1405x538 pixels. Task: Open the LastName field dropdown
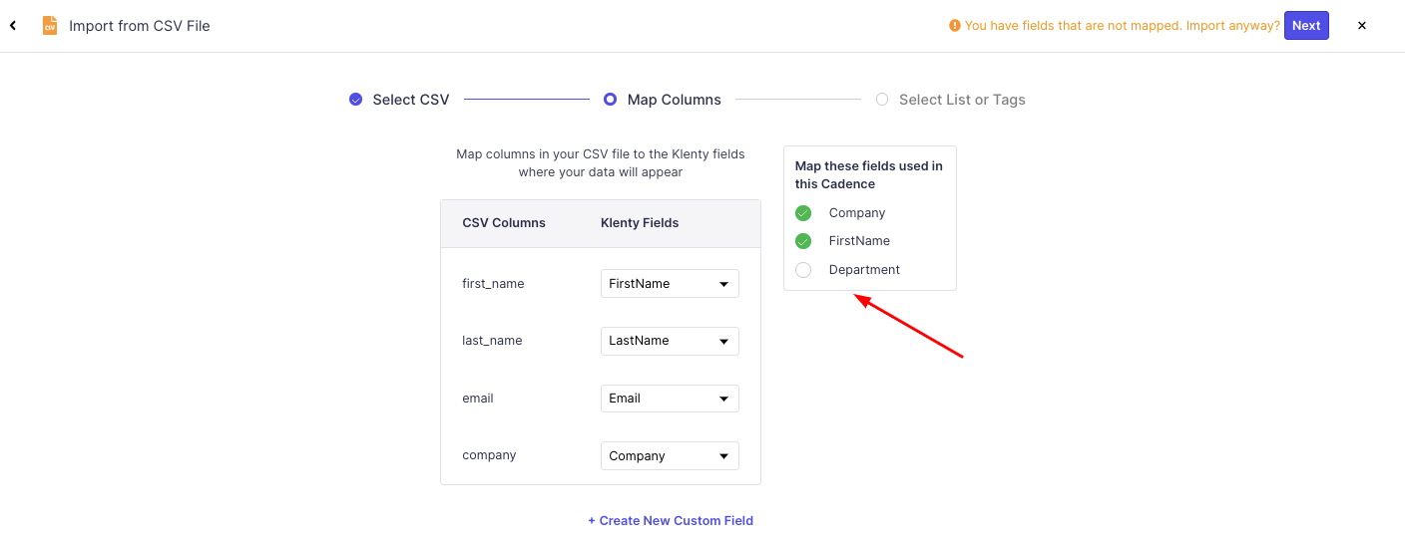(x=670, y=341)
